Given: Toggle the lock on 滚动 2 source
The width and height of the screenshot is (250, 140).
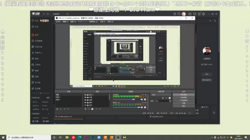Looking at the screenshot, I should pyautogui.click(x=88, y=95).
